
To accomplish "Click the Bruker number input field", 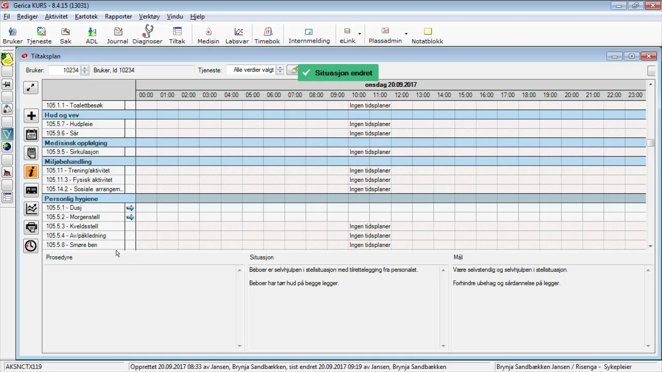I will (64, 70).
